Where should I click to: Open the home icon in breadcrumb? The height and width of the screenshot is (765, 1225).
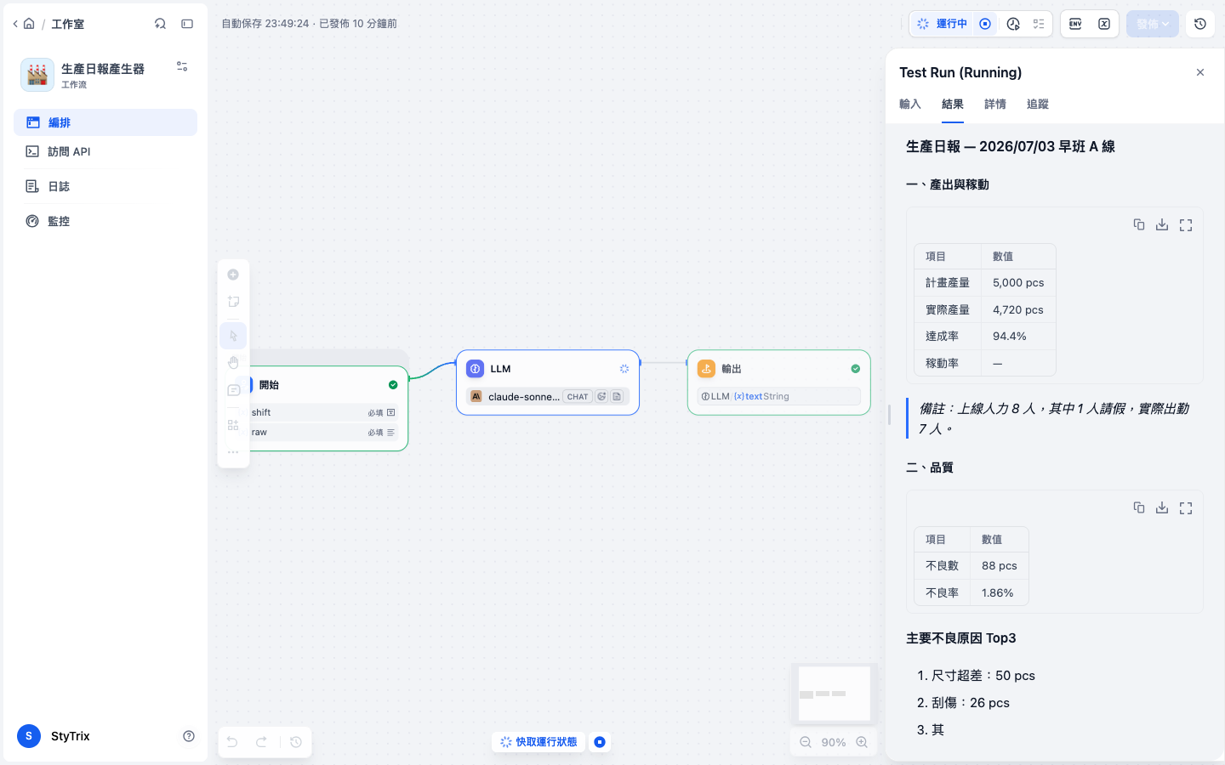coord(29,24)
